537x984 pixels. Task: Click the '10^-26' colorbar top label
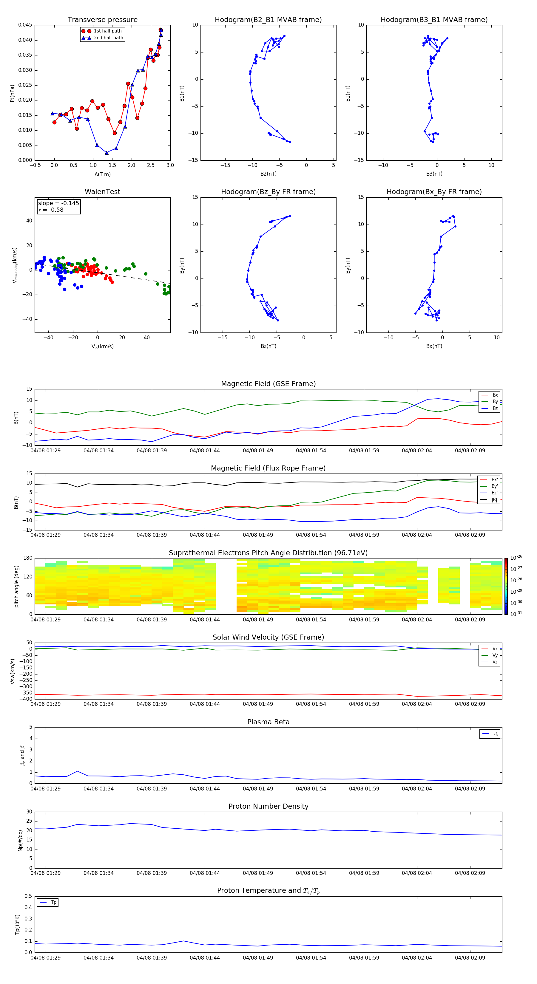tap(516, 558)
